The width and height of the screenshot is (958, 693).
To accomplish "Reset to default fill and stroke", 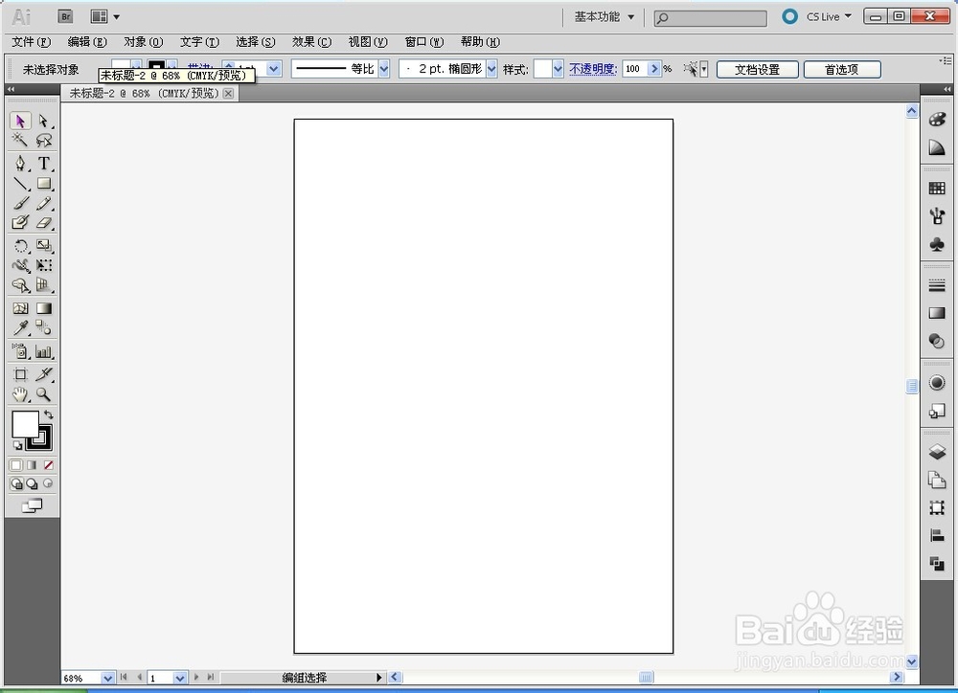I will (x=17, y=446).
